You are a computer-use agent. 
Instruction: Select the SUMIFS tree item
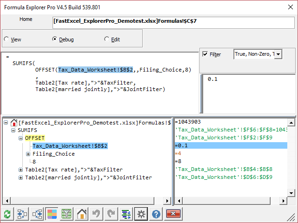click(27, 130)
